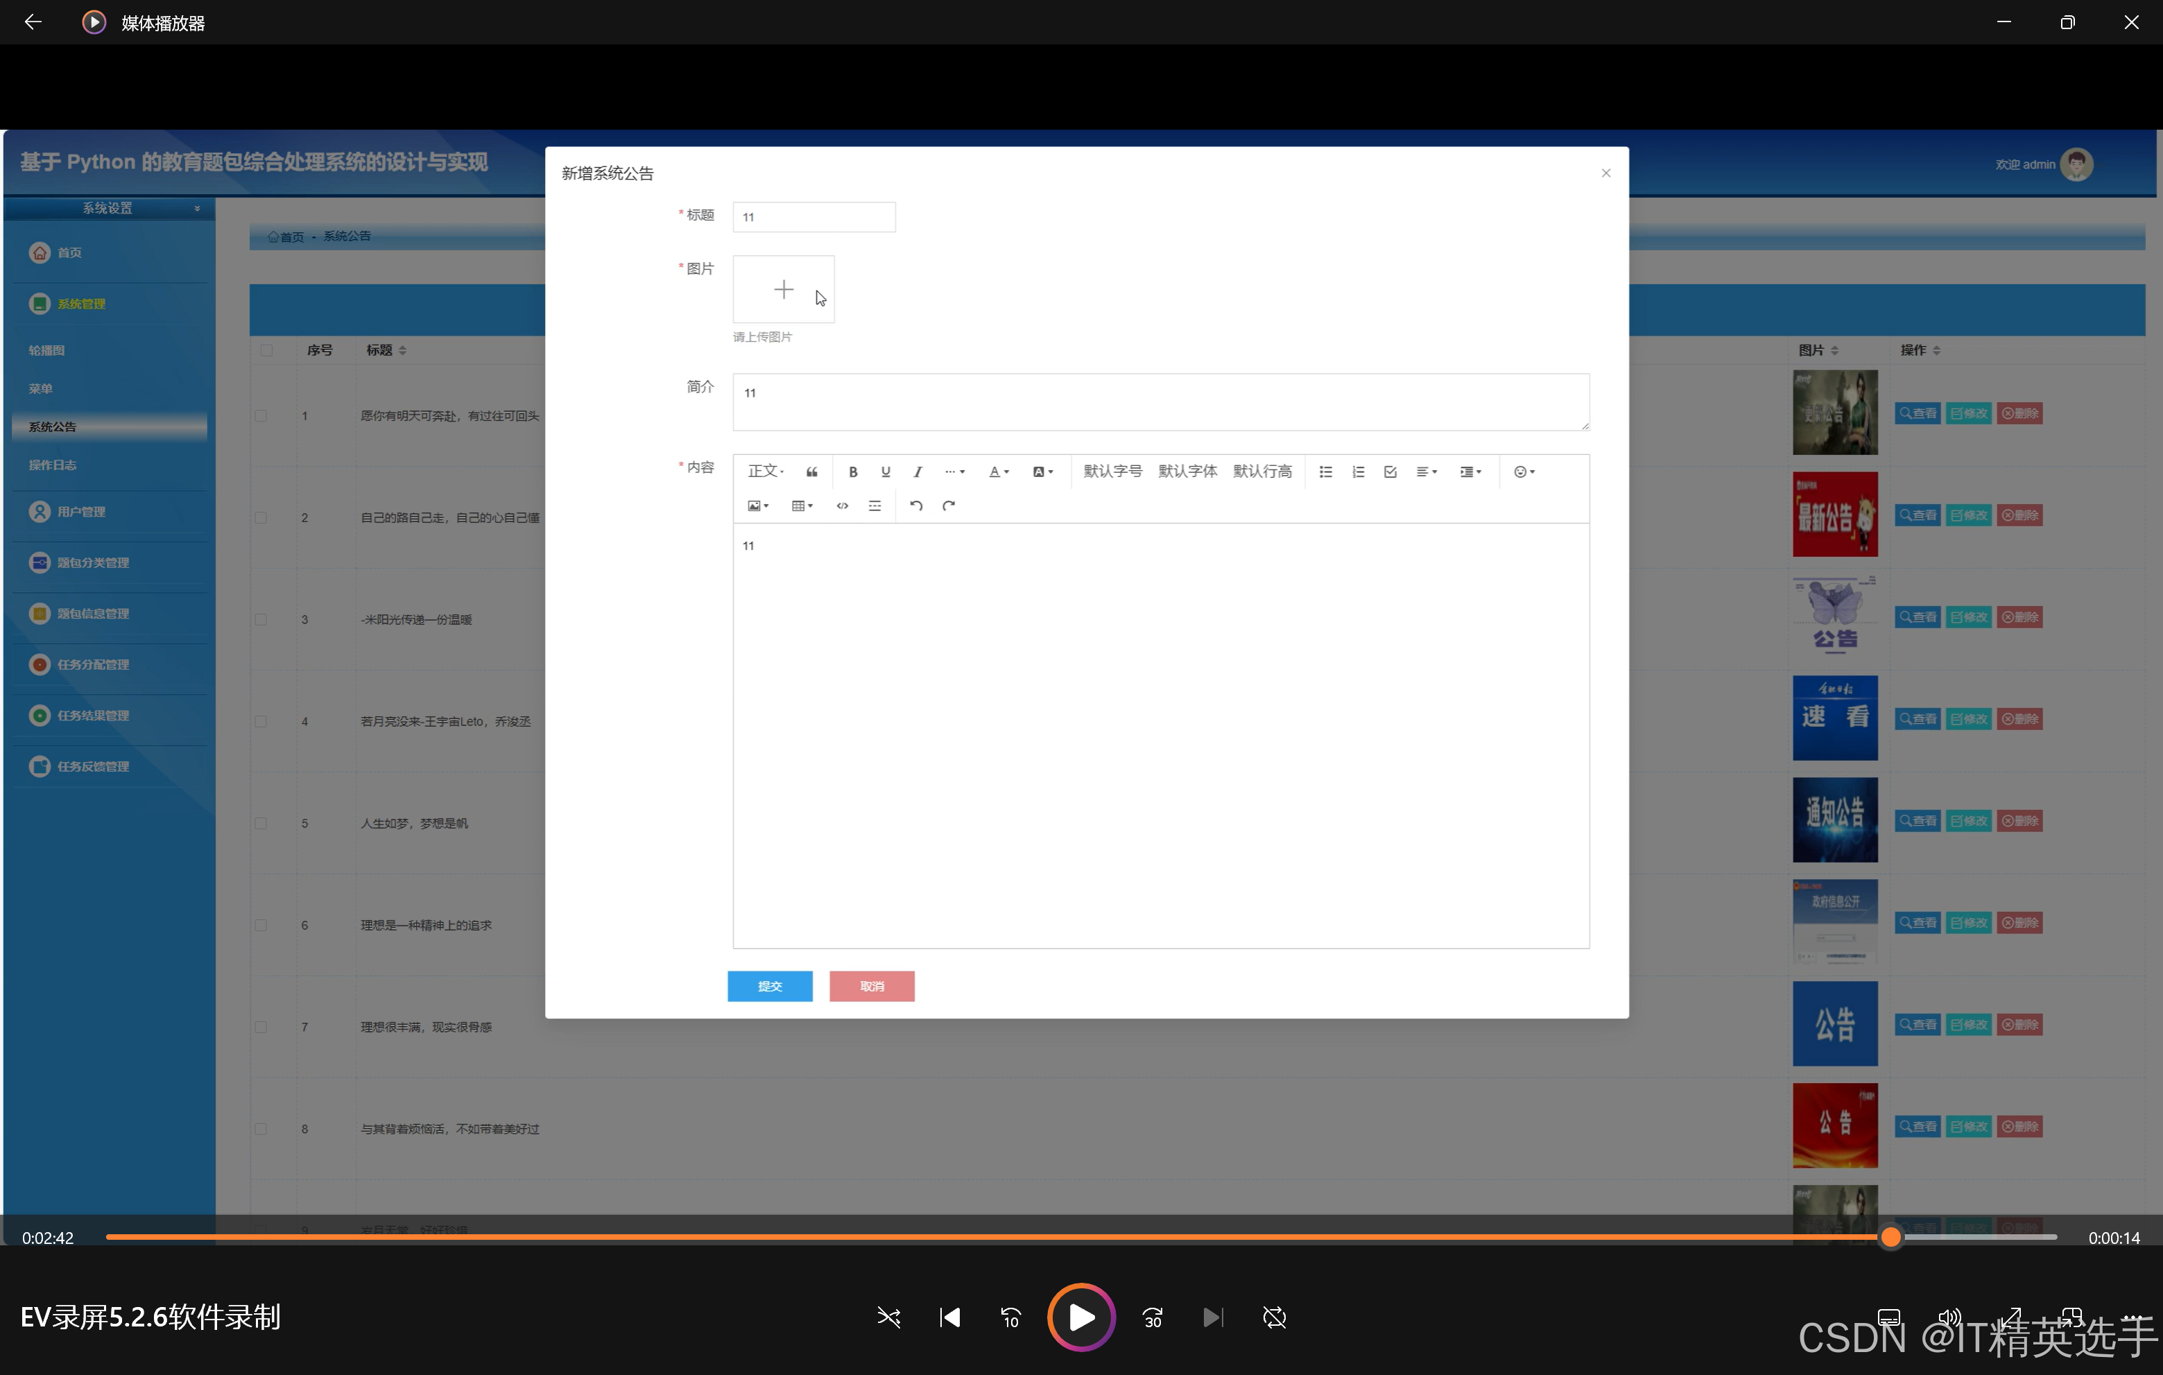
Task: Undo the last edit in editor
Action: 915,505
